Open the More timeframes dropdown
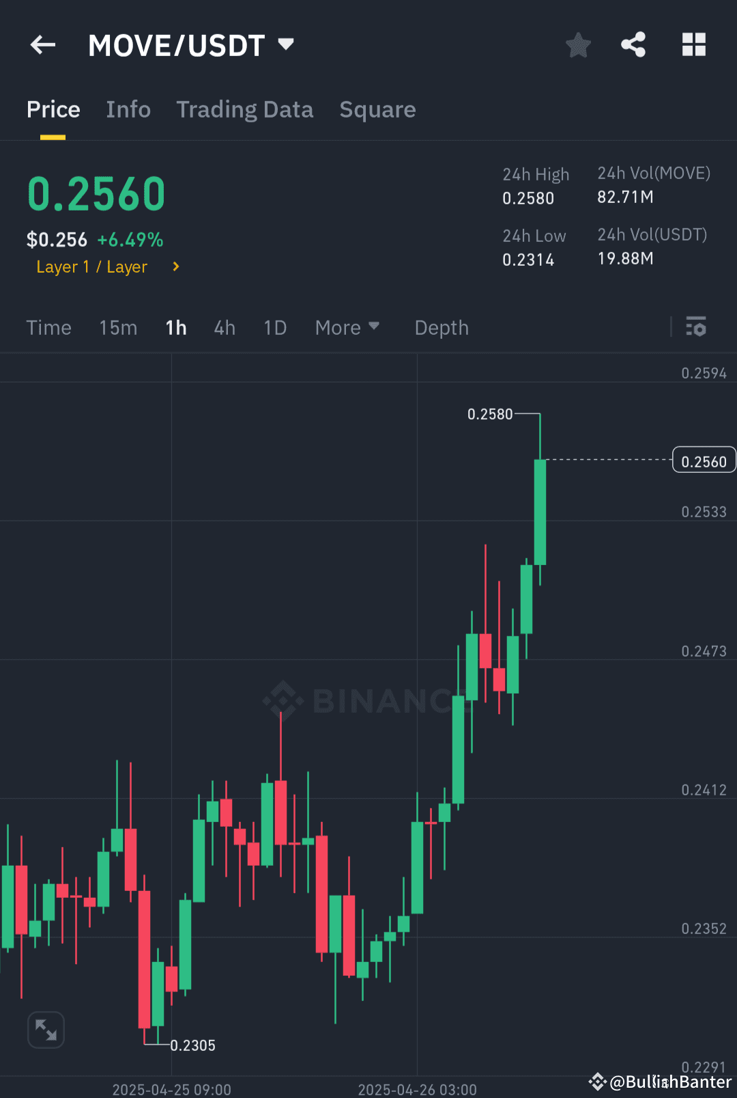 click(x=347, y=328)
